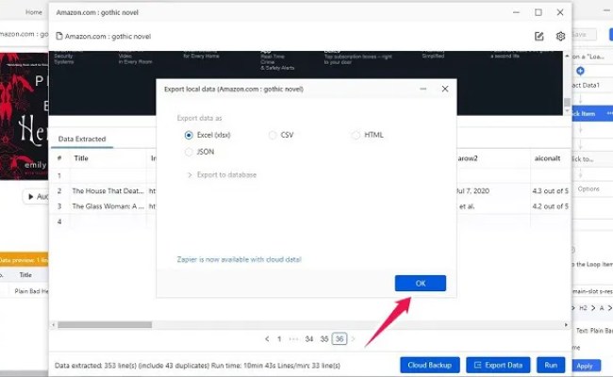Viewport: 613px width, 377px height.
Task: Click the '4.3 out of 5' cell
Action: (550, 190)
